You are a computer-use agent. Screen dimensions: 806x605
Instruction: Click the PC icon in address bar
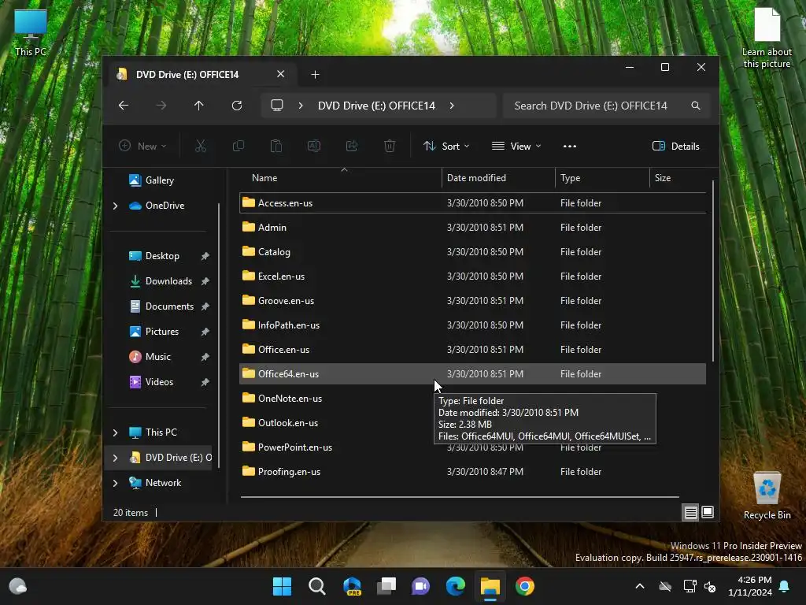point(277,106)
